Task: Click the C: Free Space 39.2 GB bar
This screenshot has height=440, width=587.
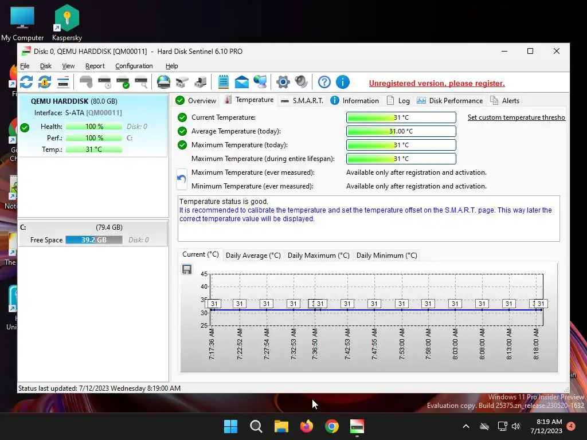Action: pos(94,240)
